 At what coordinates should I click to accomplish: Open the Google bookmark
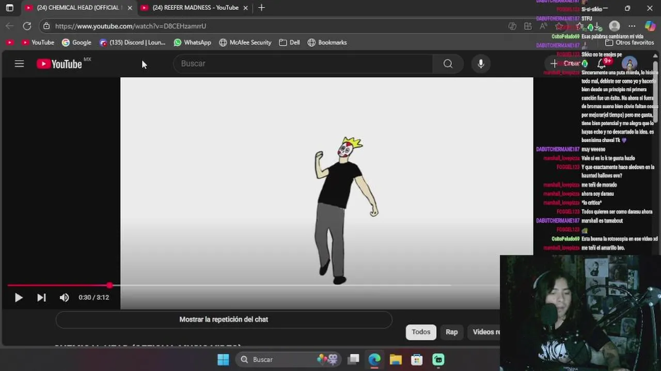coord(76,43)
